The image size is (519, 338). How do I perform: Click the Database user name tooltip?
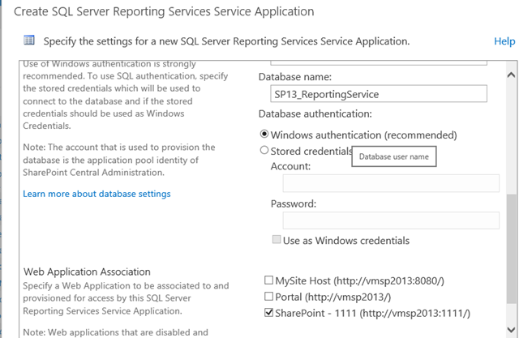pyautogui.click(x=394, y=156)
